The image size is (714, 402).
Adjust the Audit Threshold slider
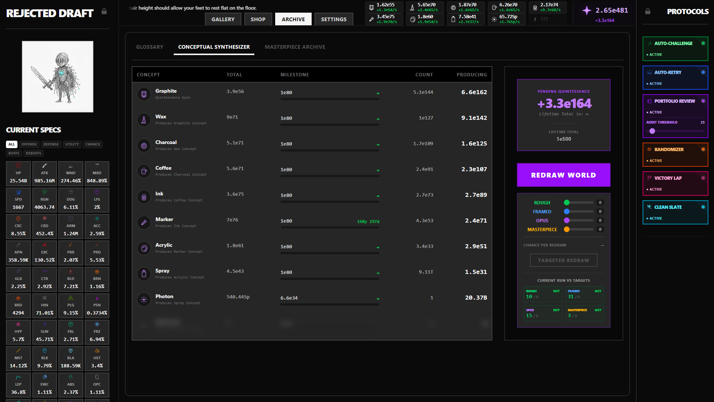point(652,131)
